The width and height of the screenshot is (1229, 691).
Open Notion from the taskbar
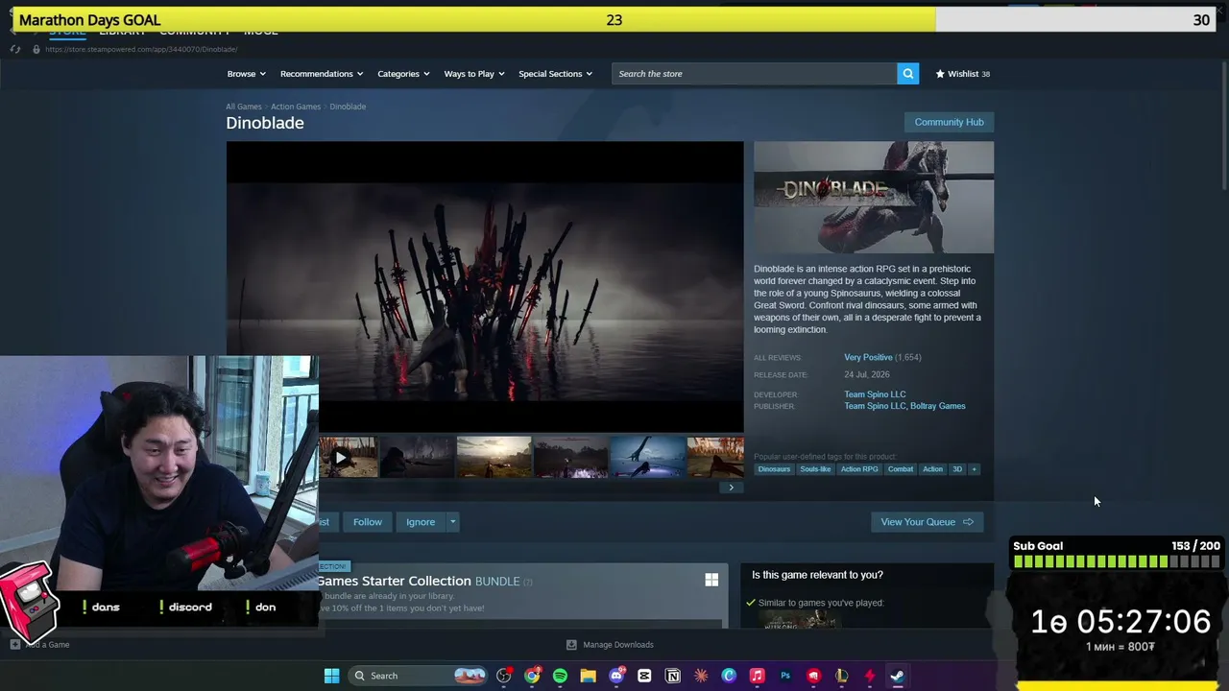click(x=673, y=676)
